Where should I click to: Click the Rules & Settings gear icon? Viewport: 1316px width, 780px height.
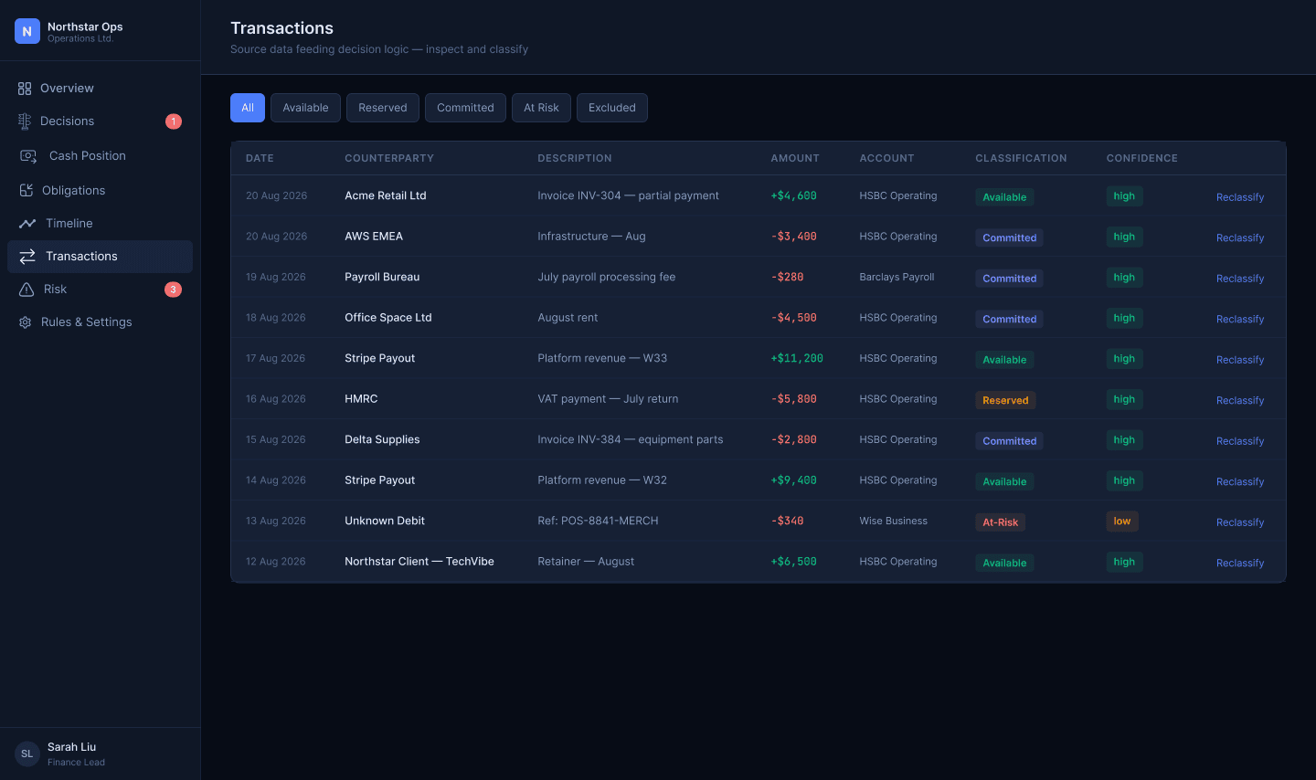tap(25, 322)
